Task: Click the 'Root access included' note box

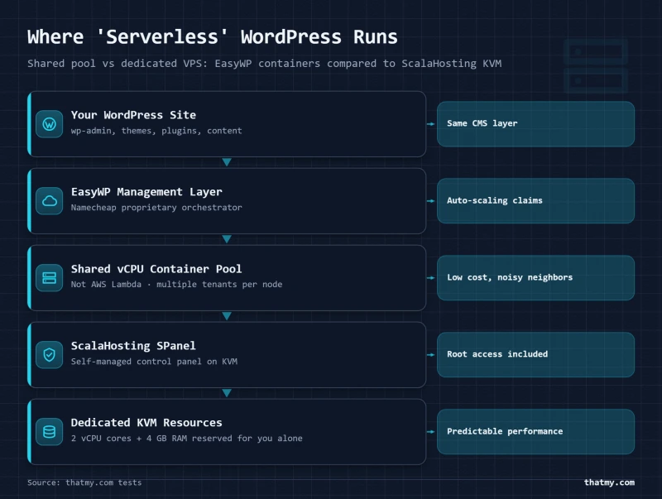Action: 535,355
